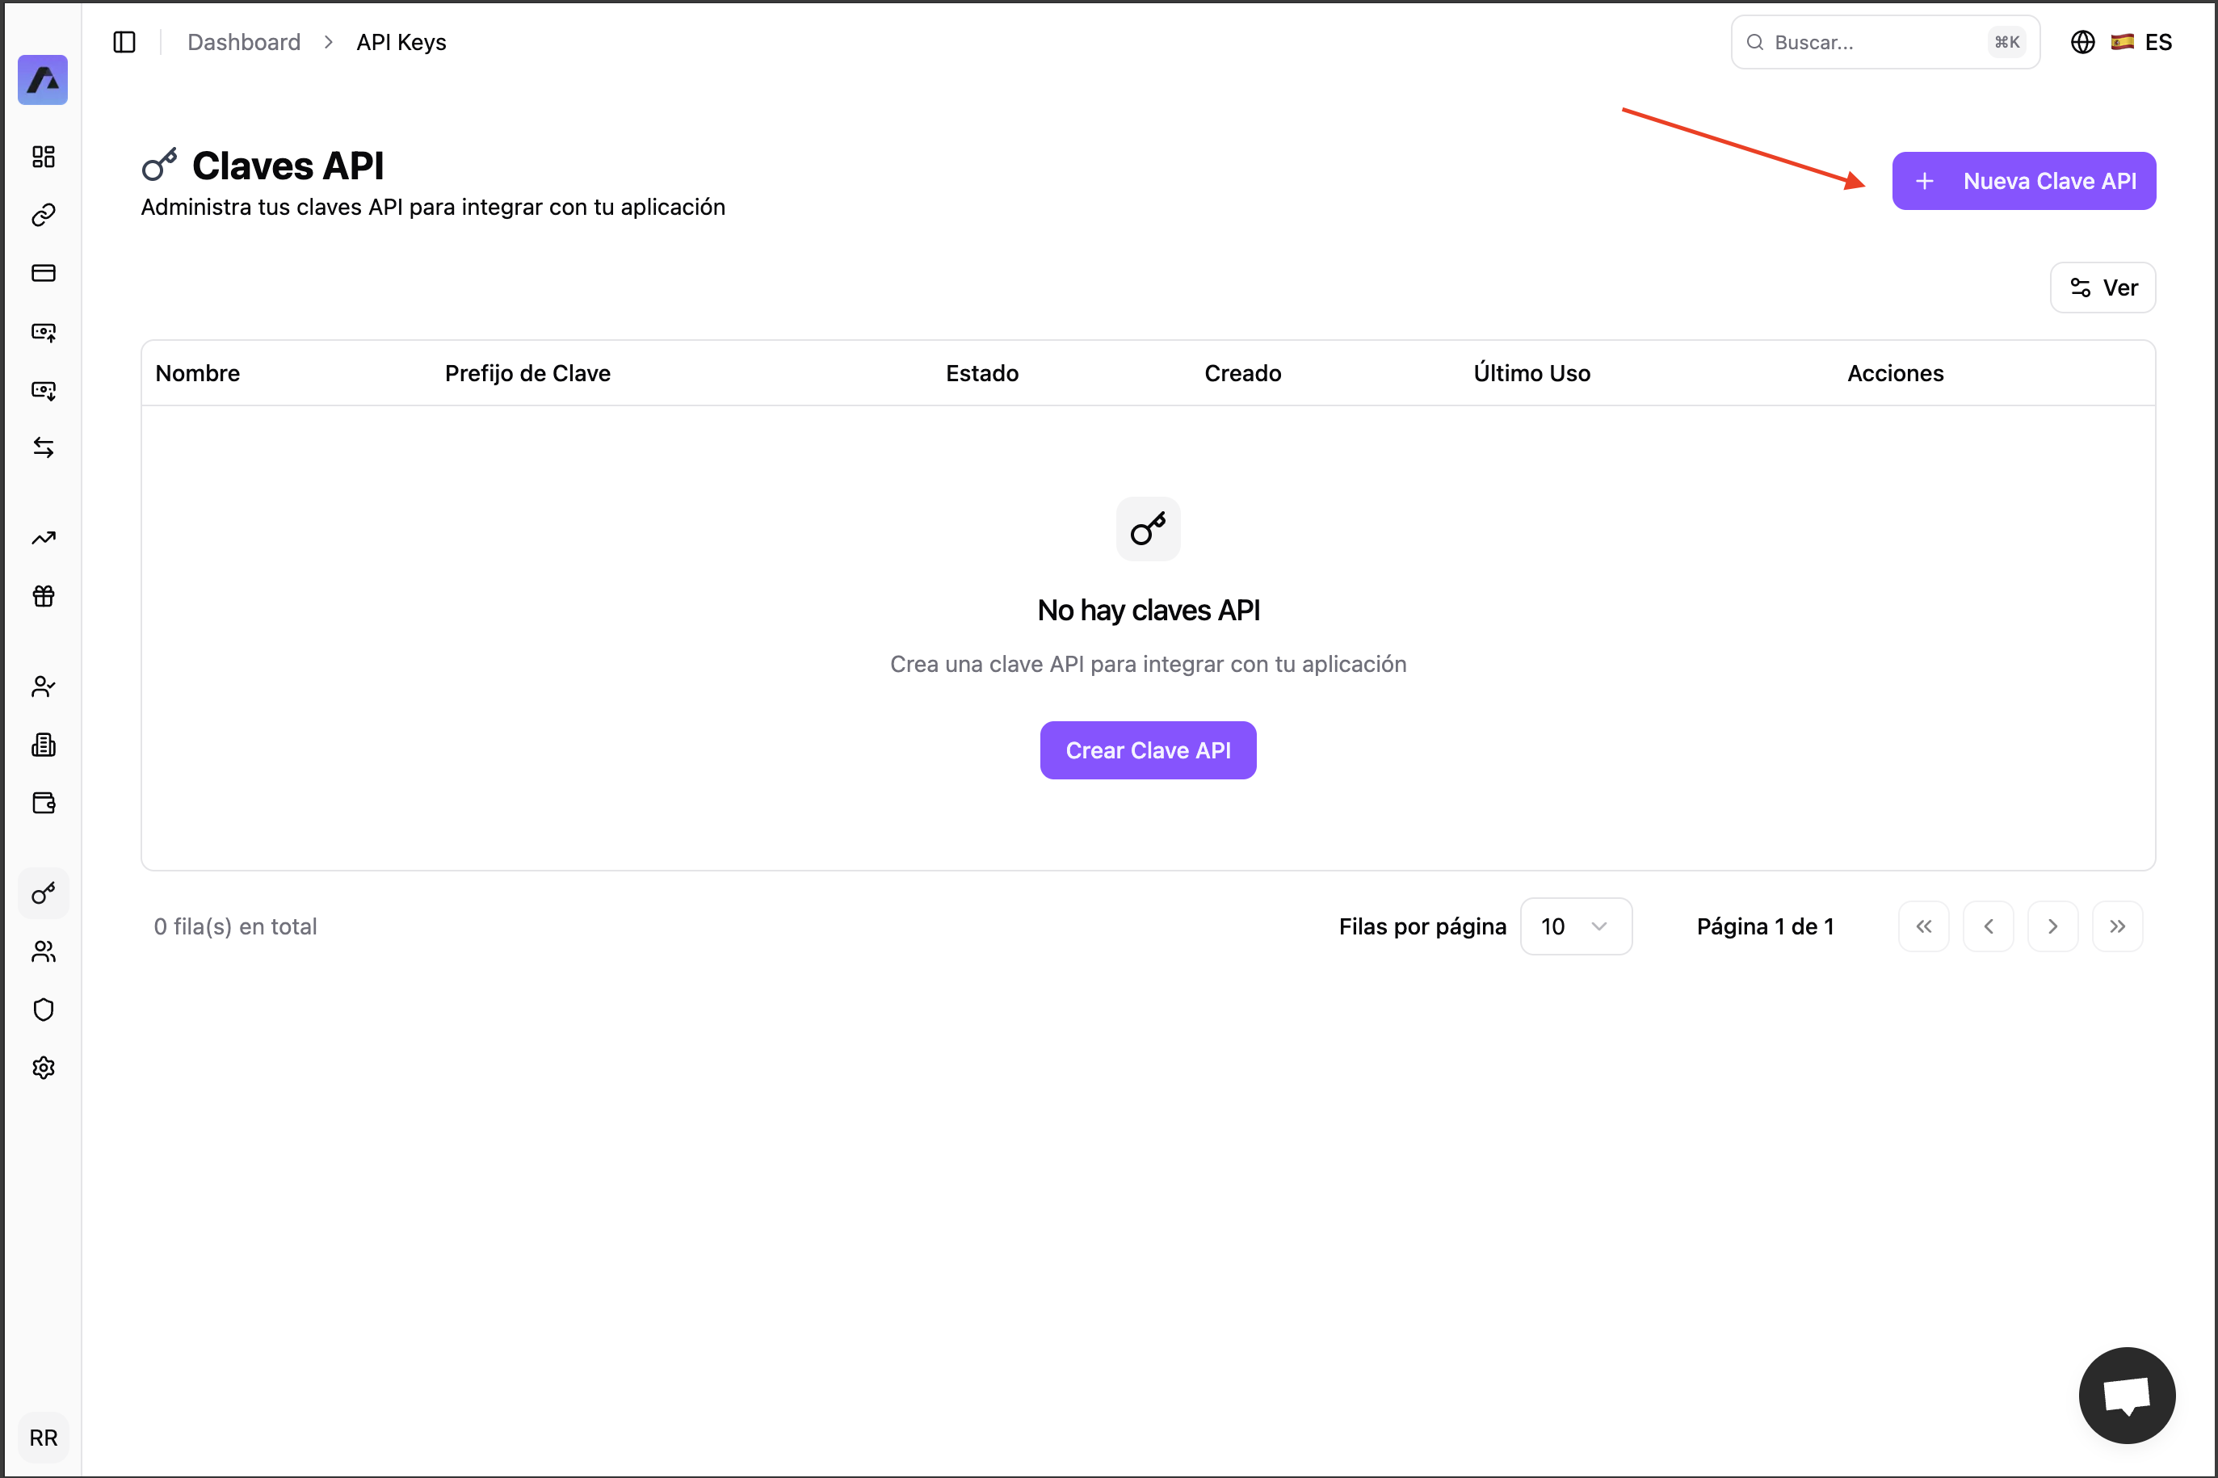Toggle the sidebar panel icon

tap(124, 43)
